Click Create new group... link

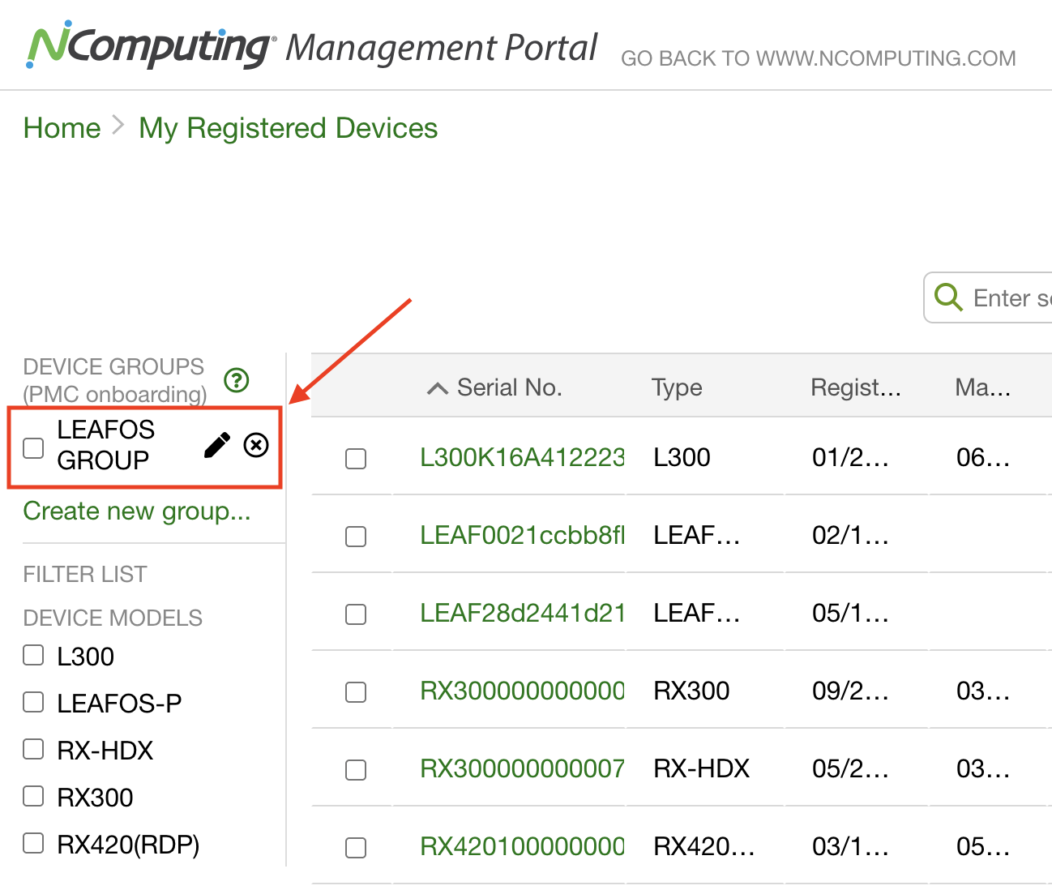(x=137, y=511)
